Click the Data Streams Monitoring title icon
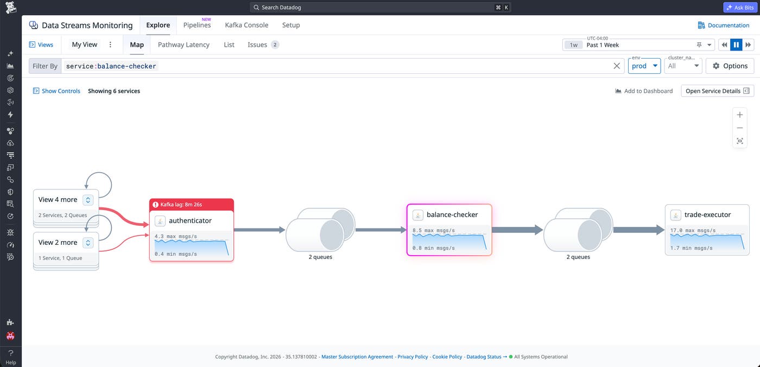 (x=34, y=25)
